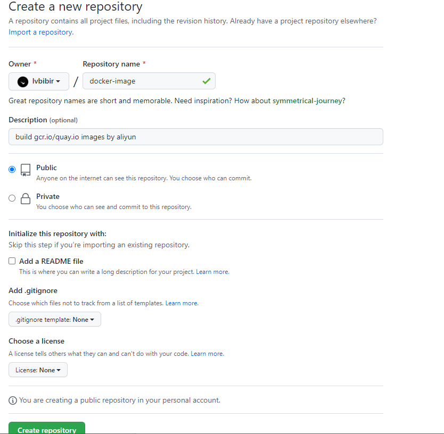This screenshot has height=434, width=444.
Task: Click the info icon beside public repository notice
Action: (13, 400)
